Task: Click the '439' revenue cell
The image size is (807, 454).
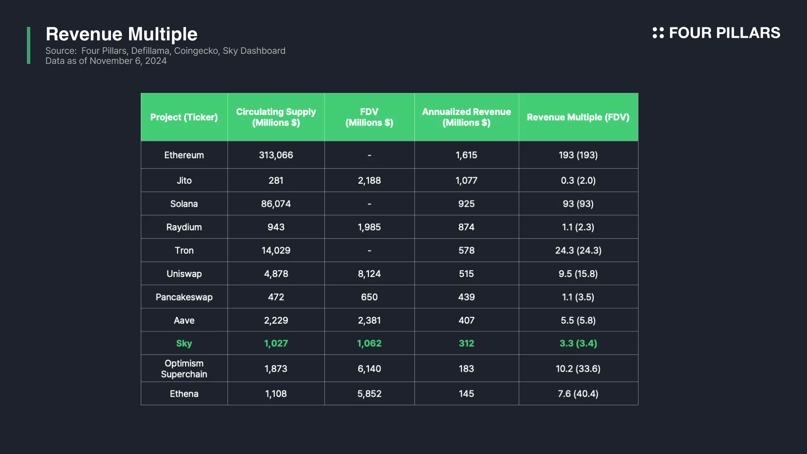Action: pos(467,297)
